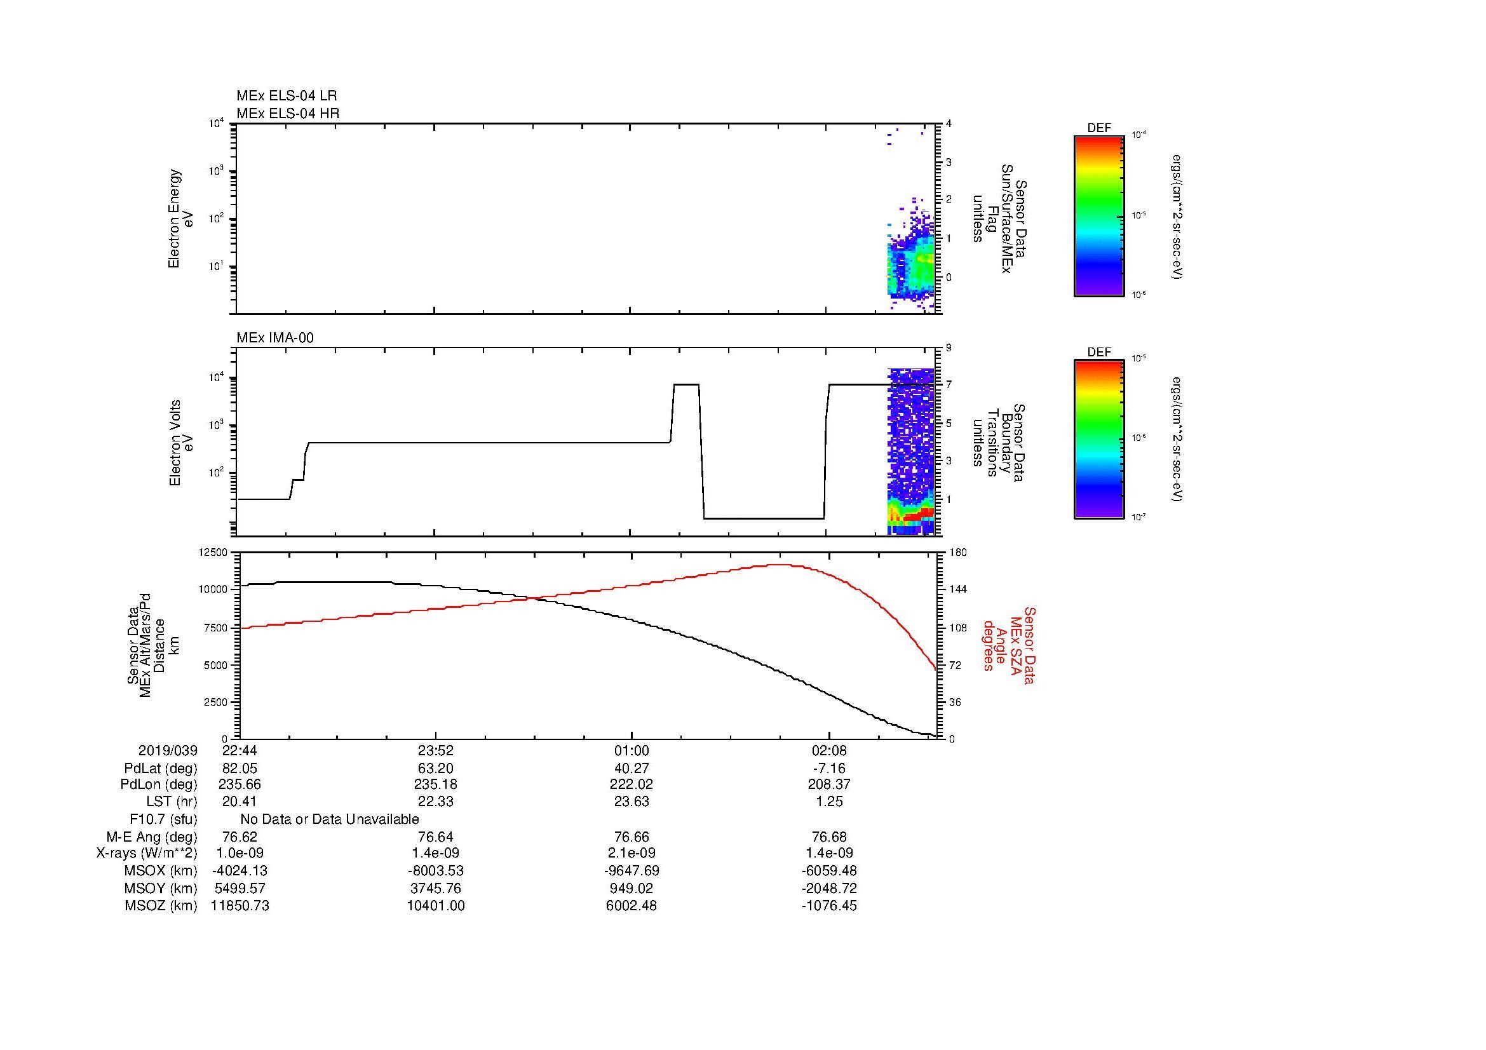Click the 'LST (hr)' row label
This screenshot has width=1486, height=1050.
pos(172,802)
